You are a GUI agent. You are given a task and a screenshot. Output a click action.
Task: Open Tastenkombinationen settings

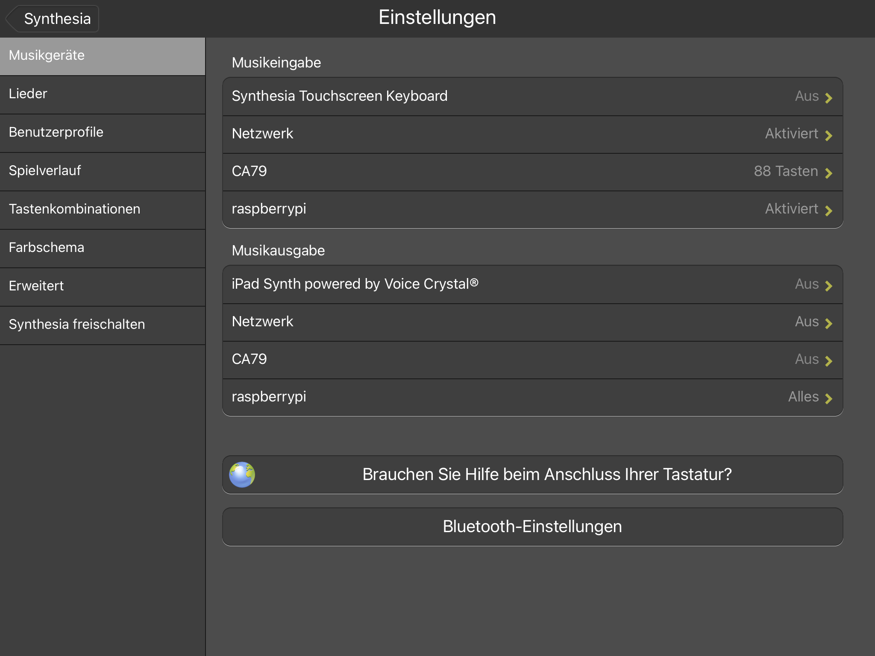coord(103,210)
